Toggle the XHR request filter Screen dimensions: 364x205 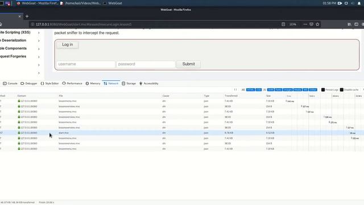271,90
